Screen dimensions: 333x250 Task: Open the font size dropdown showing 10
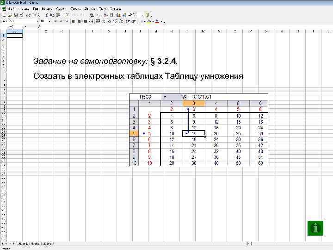point(49,21)
